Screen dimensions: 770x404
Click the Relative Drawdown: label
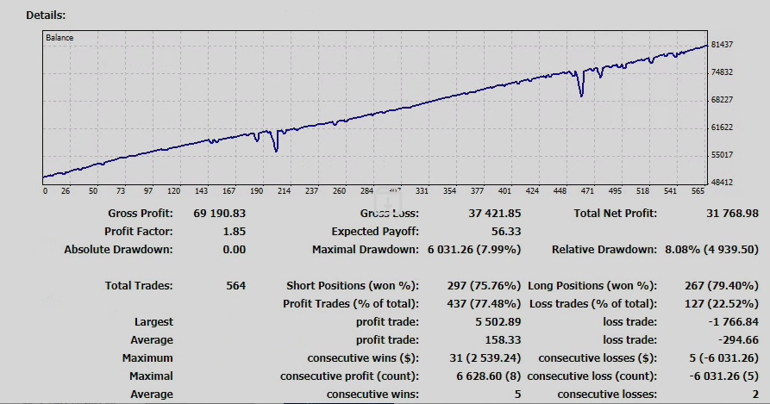604,250
